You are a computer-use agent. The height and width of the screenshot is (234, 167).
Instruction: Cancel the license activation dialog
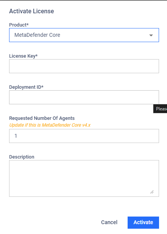(x=109, y=222)
